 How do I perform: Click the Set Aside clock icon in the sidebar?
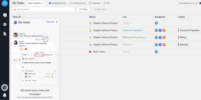5,87
